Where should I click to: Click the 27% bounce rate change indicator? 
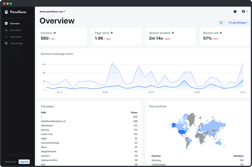coord(215,39)
